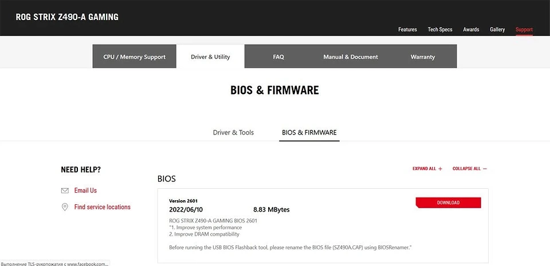550x266 pixels.
Task: Switch to the Driver & Tools sub-tab
Action: (x=233, y=133)
